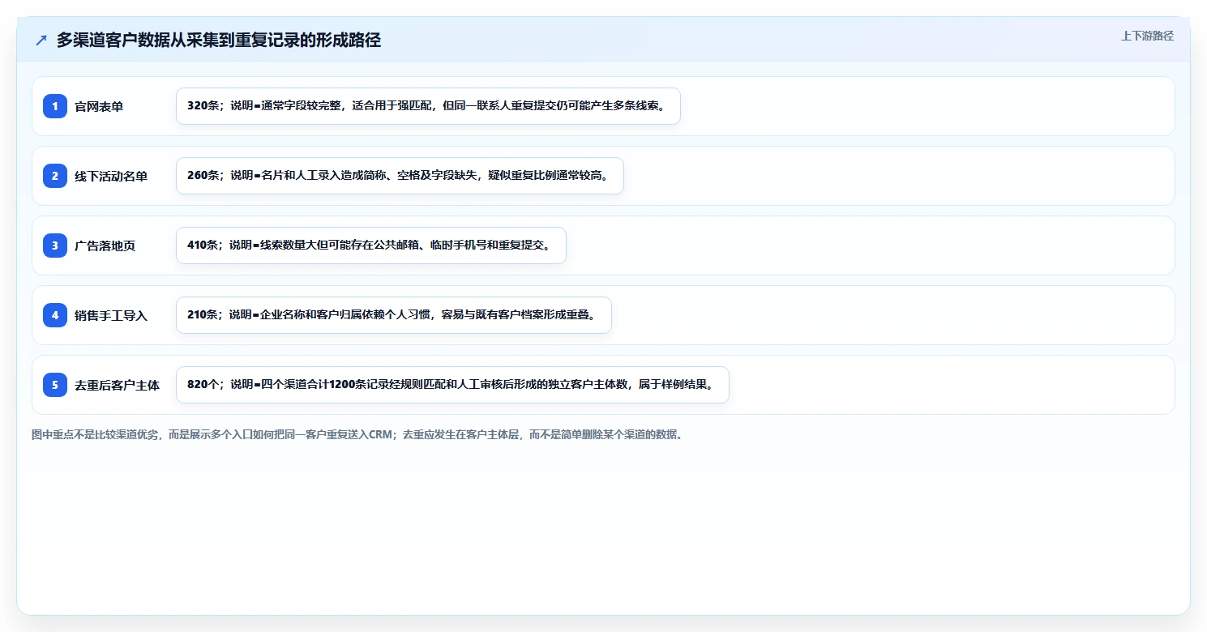
Task: Click the arrow icon beside the title
Action: pos(41,40)
